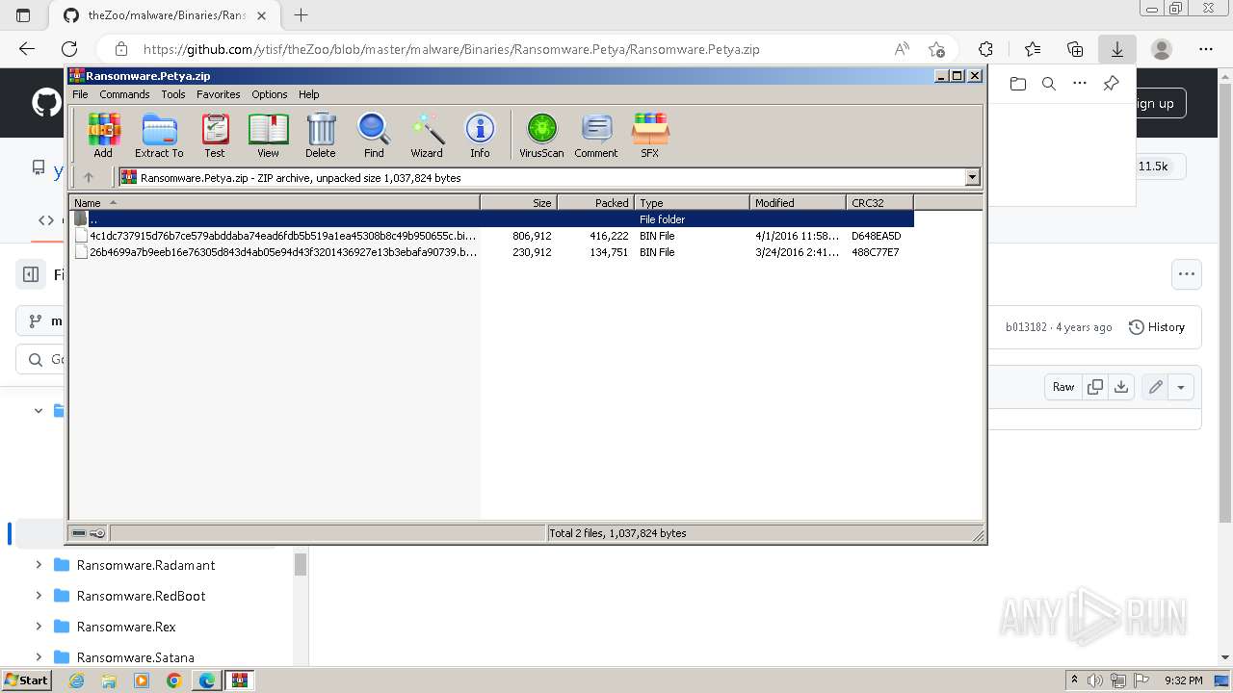Sort files by Size column
Viewport: 1233px width, 693px height.
[518, 202]
